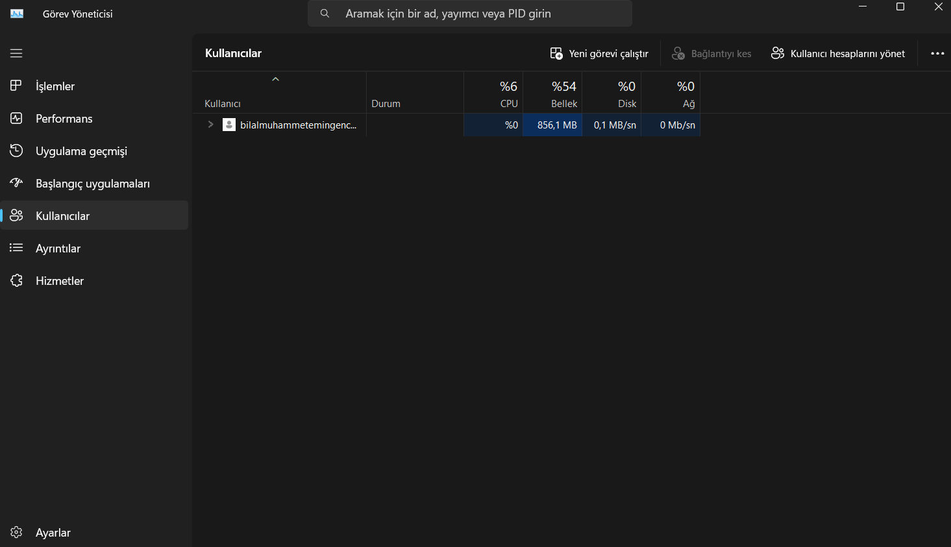Viewport: 951px width, 547px height.
Task: Click the 0 Mb/sn network cell
Action: tap(671, 125)
